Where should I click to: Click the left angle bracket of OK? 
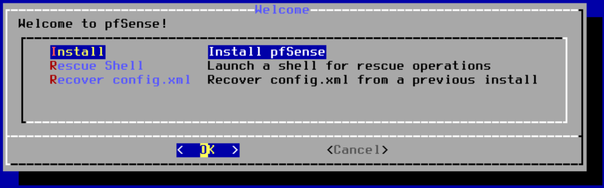pos(180,150)
